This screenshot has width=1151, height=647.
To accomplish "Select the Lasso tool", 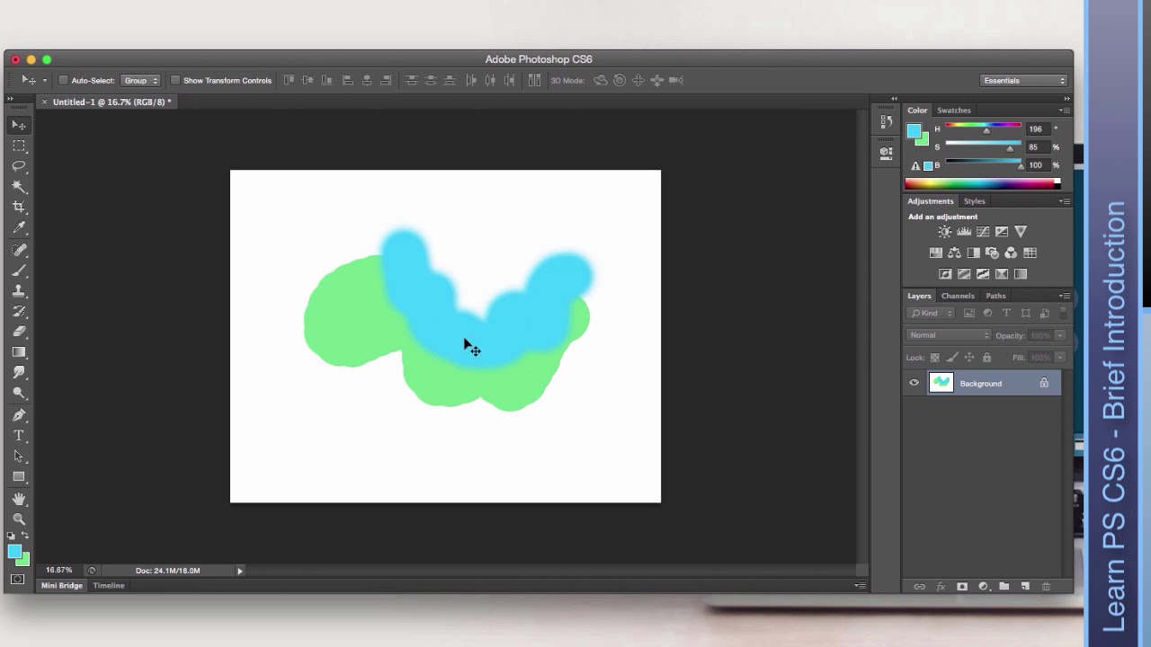I will pos(19,166).
